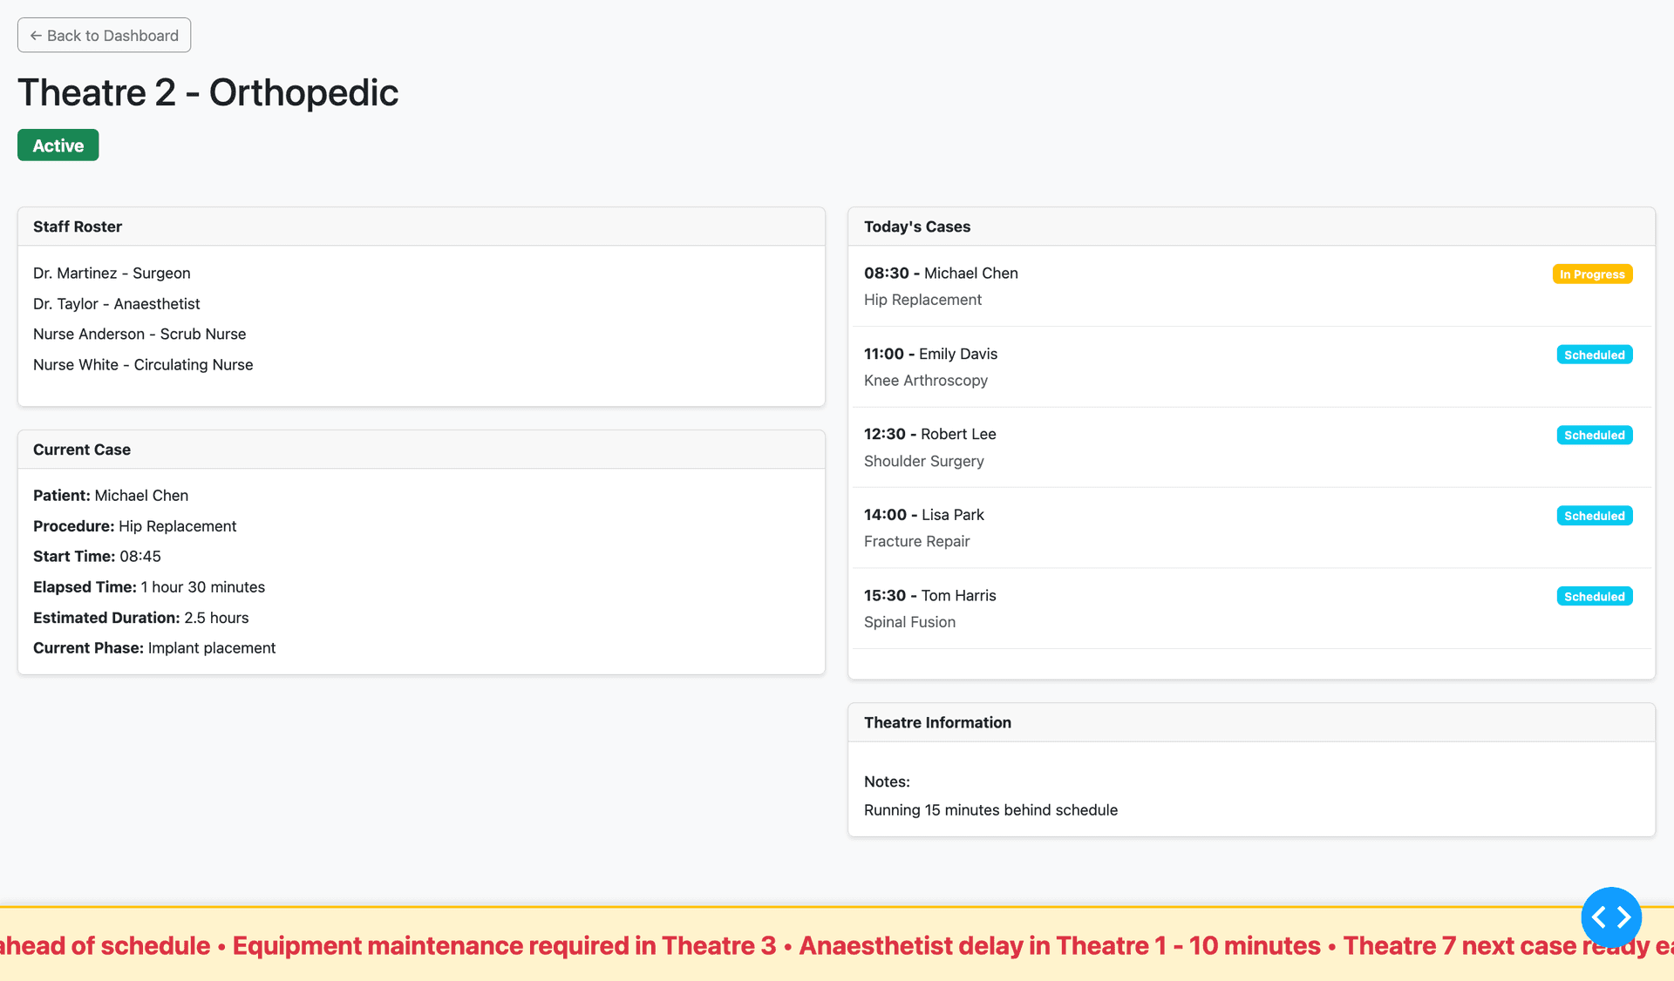Click the Scheduled badge for Lisa Park
Image resolution: width=1674 pixels, height=981 pixels.
coord(1594,516)
